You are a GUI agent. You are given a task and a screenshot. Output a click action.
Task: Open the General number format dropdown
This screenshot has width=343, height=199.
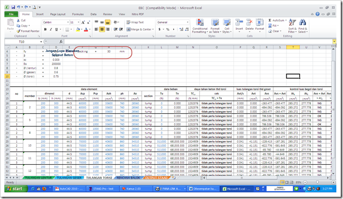[x=188, y=22]
